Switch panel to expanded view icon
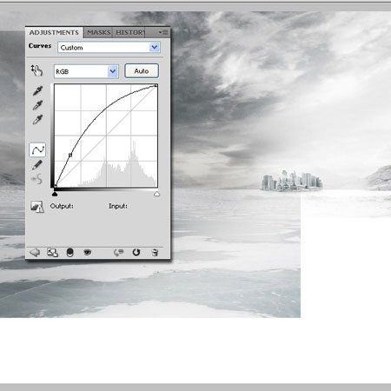This screenshot has width=391, height=391. [x=52, y=252]
